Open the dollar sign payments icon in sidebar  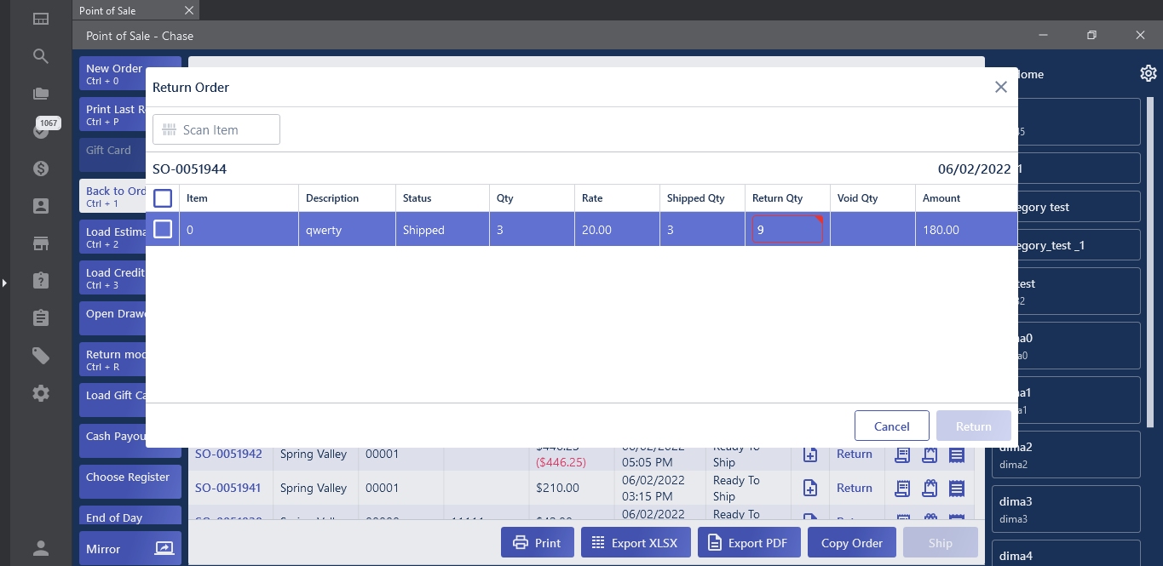(x=41, y=169)
